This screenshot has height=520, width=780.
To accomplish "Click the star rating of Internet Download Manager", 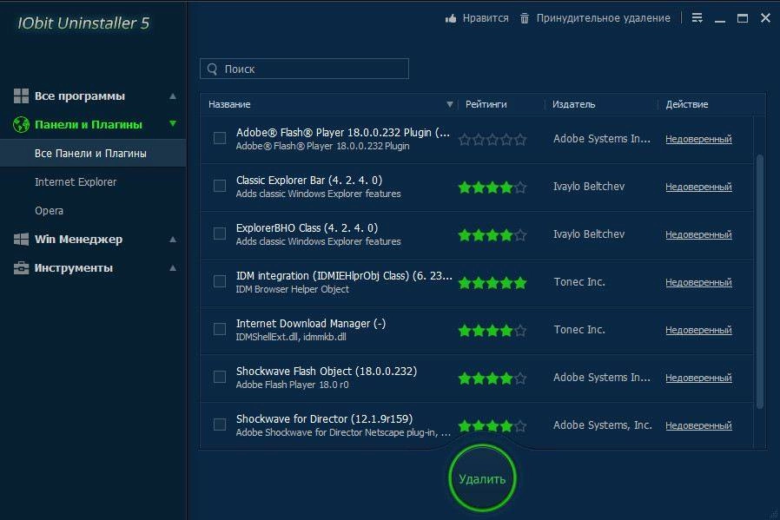I will tap(492, 331).
